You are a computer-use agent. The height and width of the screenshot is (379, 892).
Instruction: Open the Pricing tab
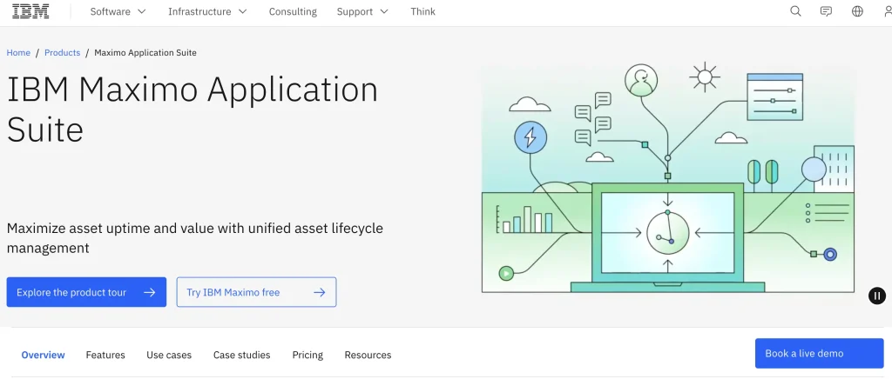pos(307,356)
